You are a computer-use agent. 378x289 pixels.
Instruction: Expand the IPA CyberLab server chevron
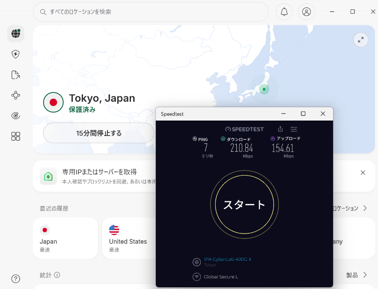[250, 260]
